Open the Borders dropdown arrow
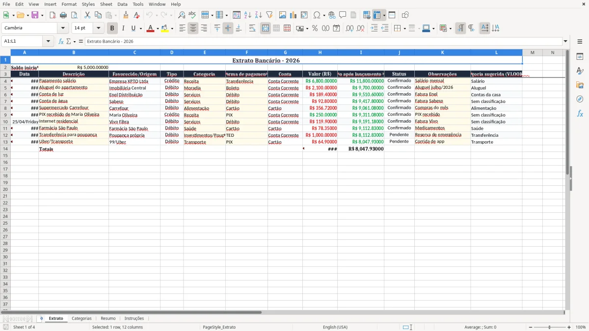 pyautogui.click(x=404, y=28)
